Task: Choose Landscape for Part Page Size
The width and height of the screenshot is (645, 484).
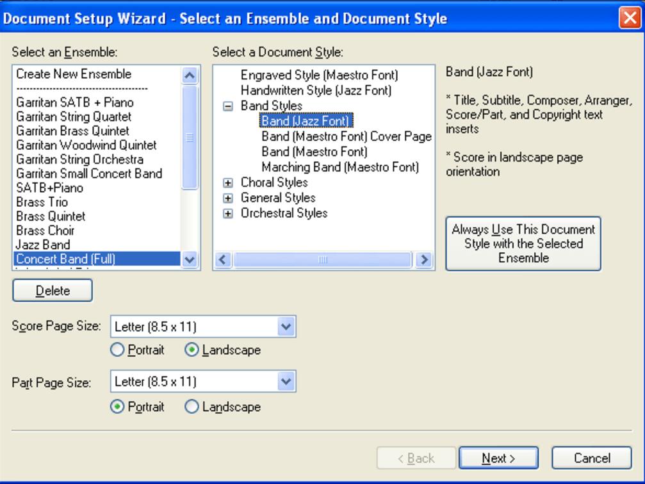Action: (x=192, y=407)
